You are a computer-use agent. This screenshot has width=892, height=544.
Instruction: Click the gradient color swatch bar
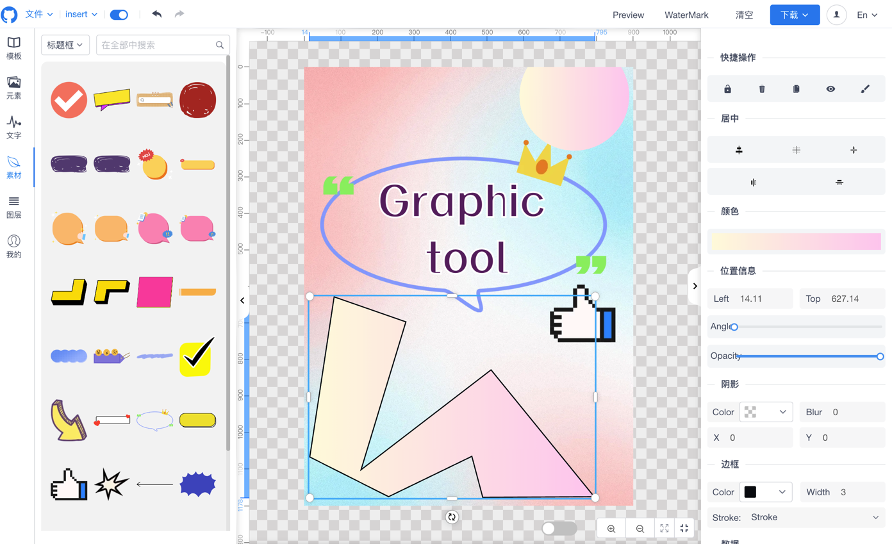(x=796, y=242)
